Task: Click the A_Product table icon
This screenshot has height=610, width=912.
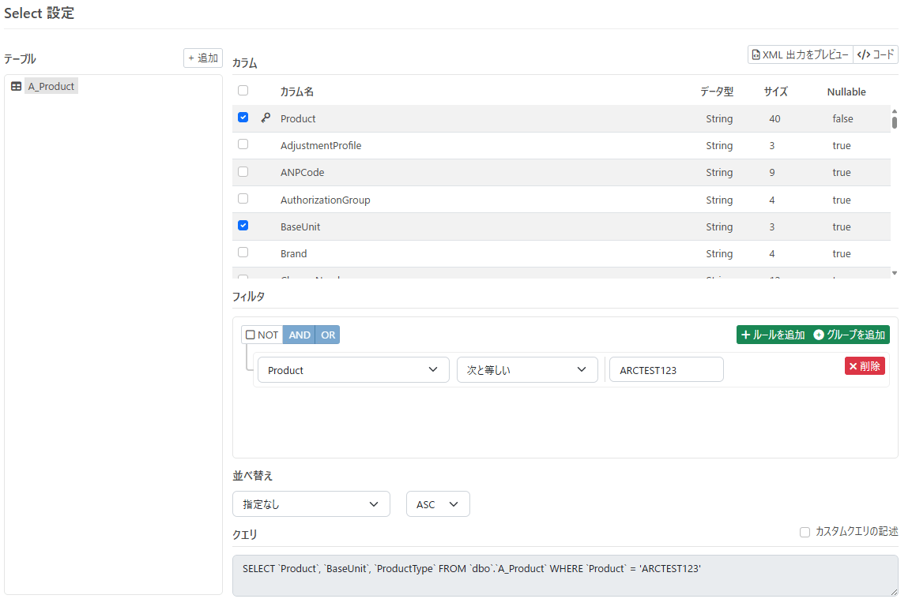Action: point(17,87)
